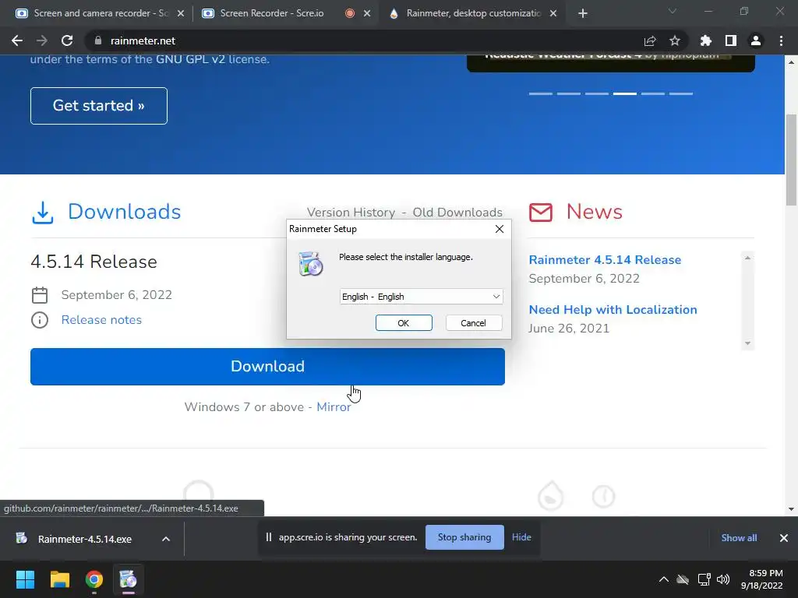
Task: Go back using the browser back arrow
Action: 17,40
